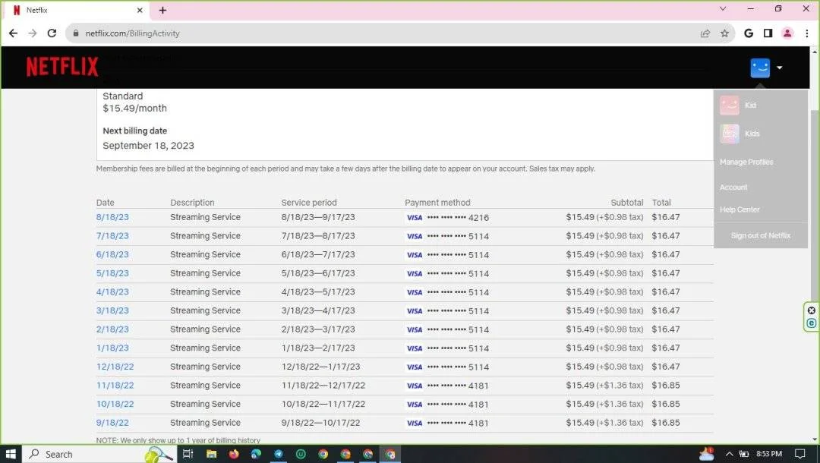Open the 12/18/22 invoice link
Screen dimensions: 820x463
point(115,367)
